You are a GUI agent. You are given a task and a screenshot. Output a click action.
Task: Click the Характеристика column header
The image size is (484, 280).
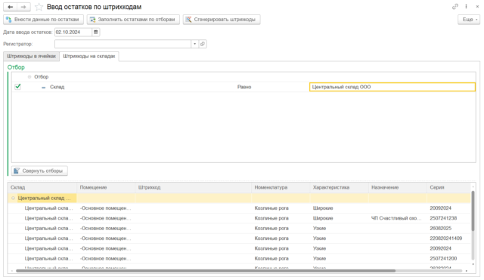tap(340, 187)
